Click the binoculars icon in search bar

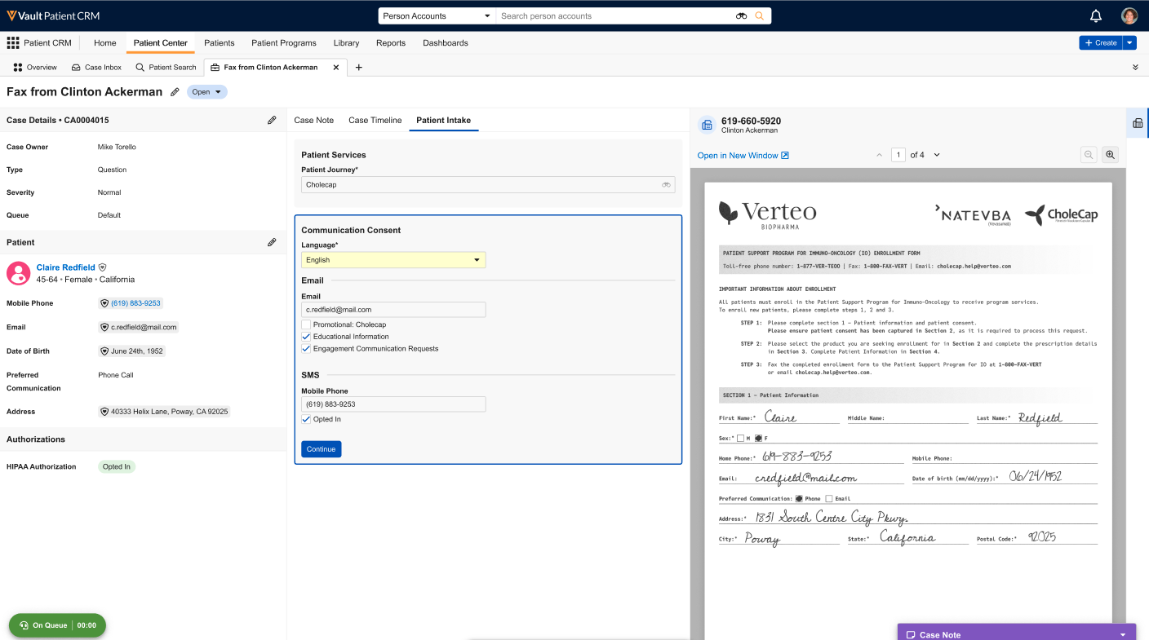(x=741, y=16)
